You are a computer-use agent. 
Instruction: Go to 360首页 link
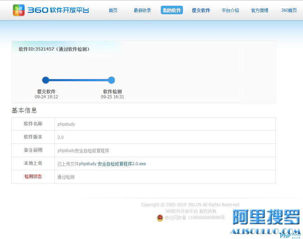tap(289, 10)
